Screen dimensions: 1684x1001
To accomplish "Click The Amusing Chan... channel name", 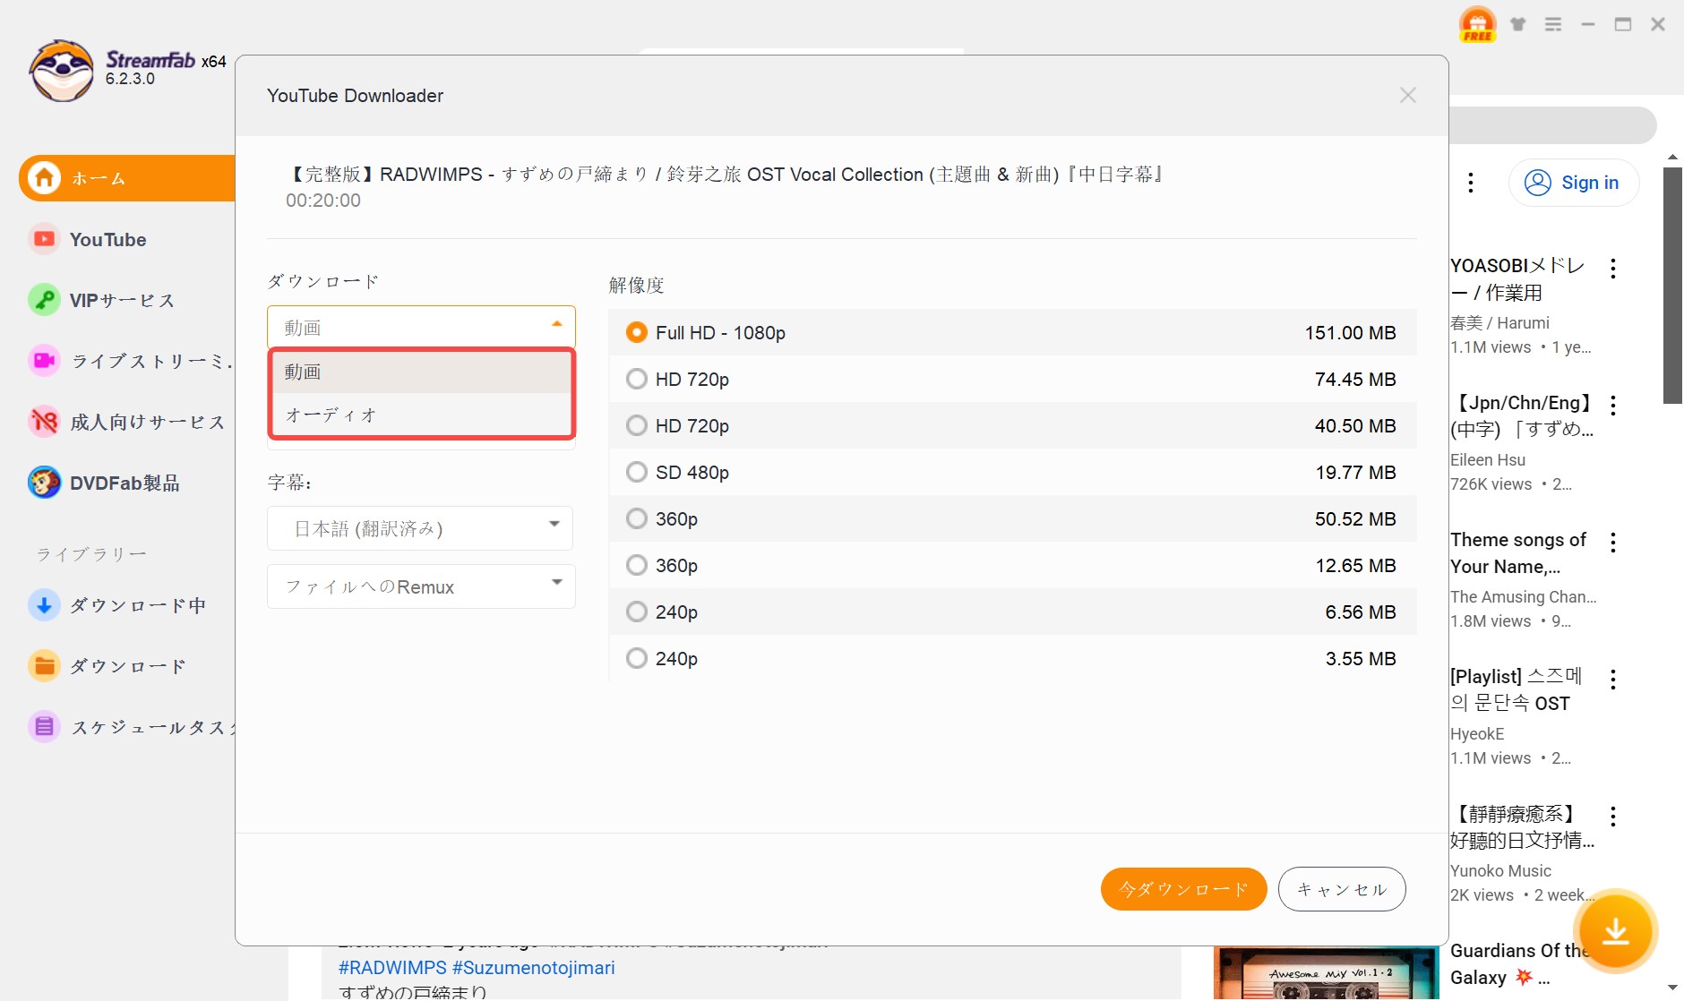I will pos(1523,596).
